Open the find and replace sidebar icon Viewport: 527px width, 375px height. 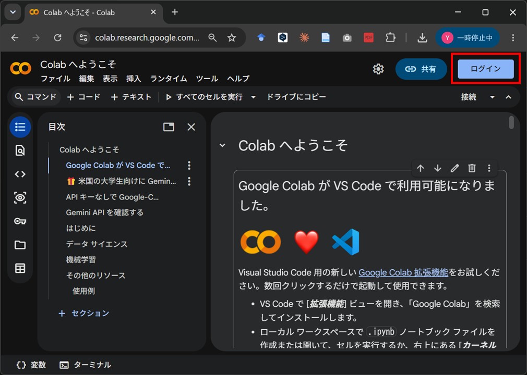pos(20,151)
